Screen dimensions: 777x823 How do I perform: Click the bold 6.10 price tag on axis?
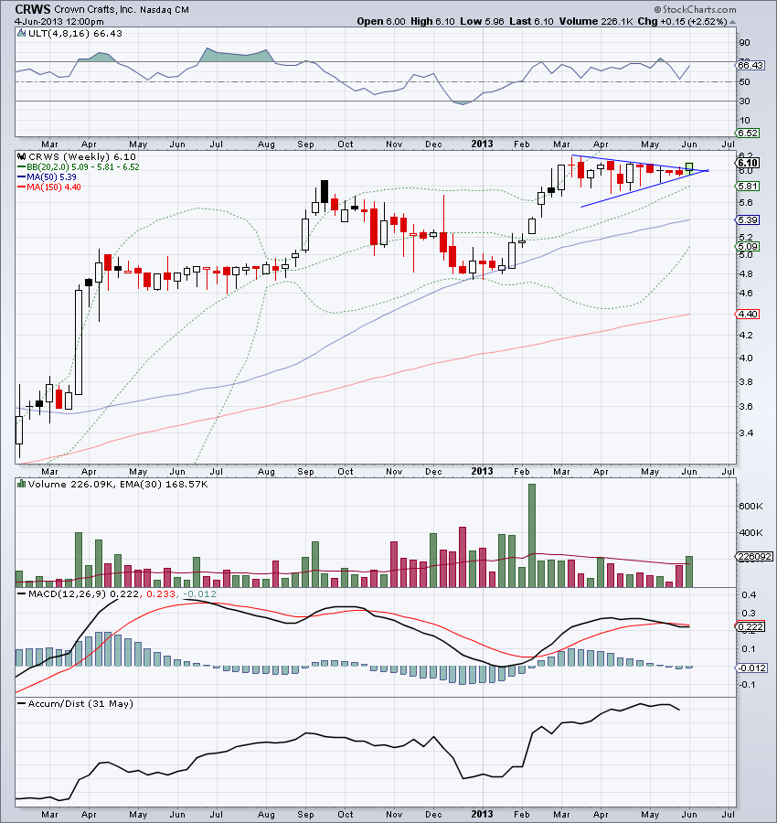coord(748,163)
